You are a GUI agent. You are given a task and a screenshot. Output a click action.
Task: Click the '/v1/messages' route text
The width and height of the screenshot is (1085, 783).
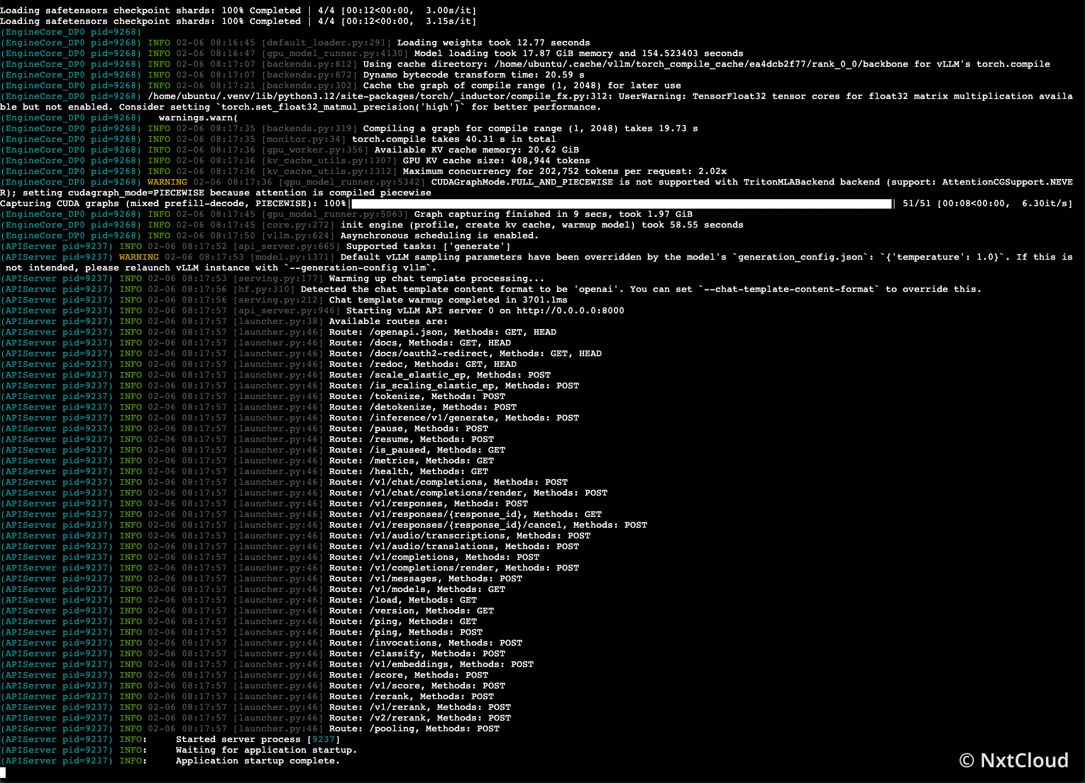click(x=403, y=579)
